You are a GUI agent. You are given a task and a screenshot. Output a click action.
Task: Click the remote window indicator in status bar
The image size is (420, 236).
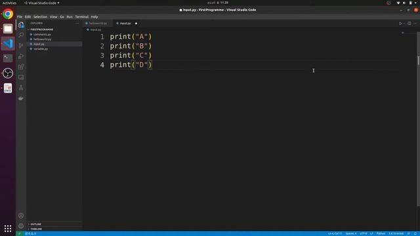pyautogui.click(x=19, y=233)
